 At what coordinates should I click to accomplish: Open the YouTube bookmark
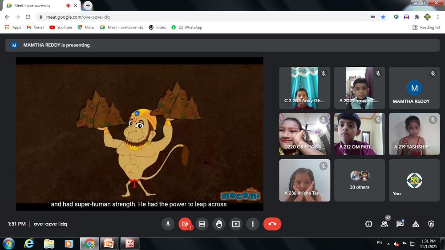[x=61, y=28]
